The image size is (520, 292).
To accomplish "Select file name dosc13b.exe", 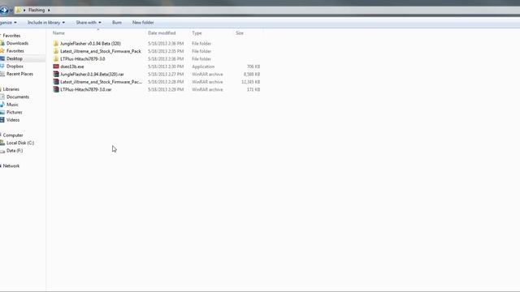I will pyautogui.click(x=72, y=67).
